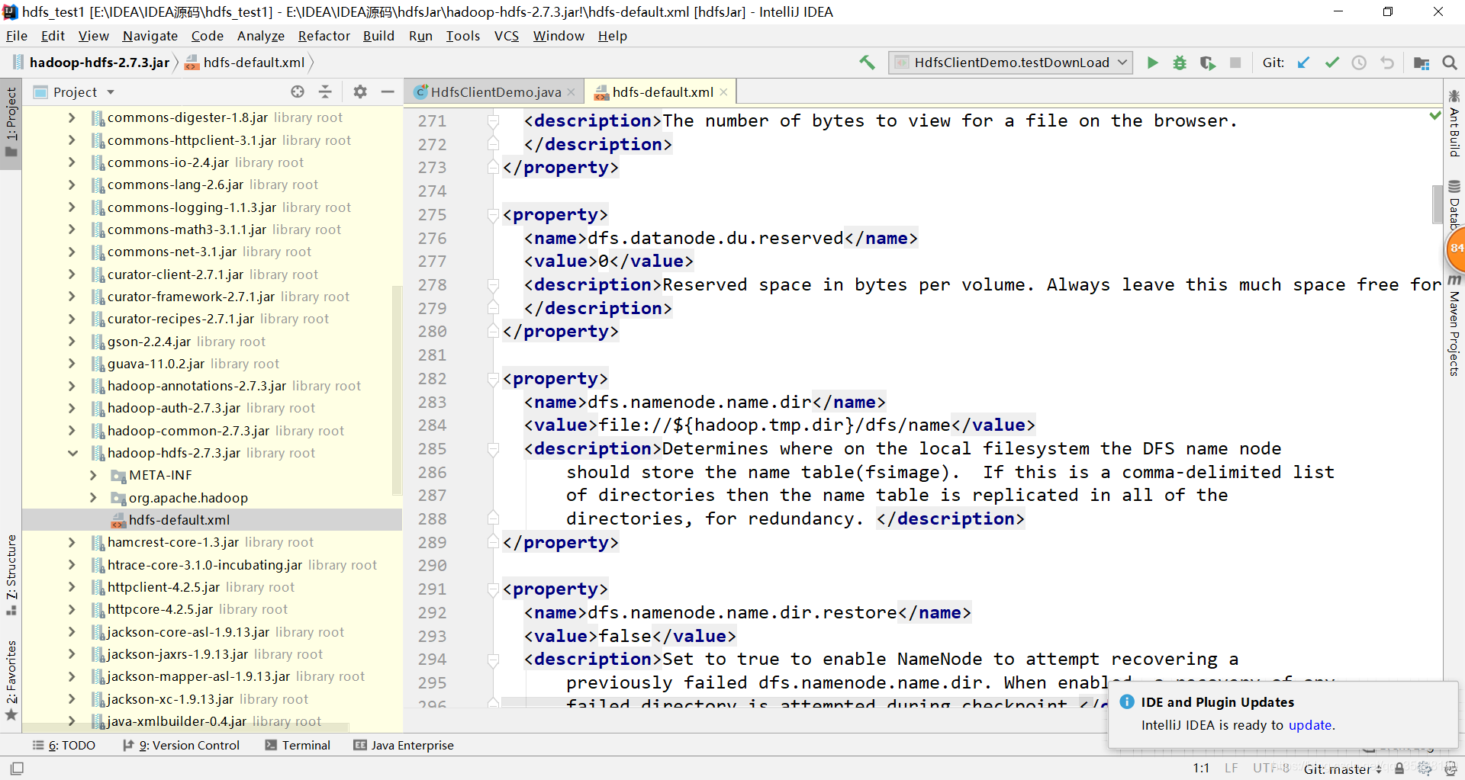1465x780 pixels.
Task: Click Git: master branch widget
Action: pyautogui.click(x=1342, y=769)
